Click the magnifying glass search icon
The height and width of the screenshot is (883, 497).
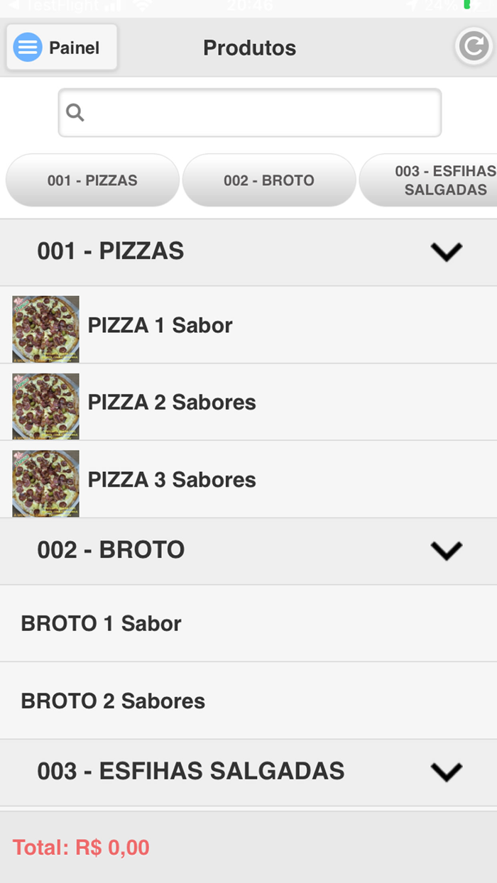click(75, 112)
